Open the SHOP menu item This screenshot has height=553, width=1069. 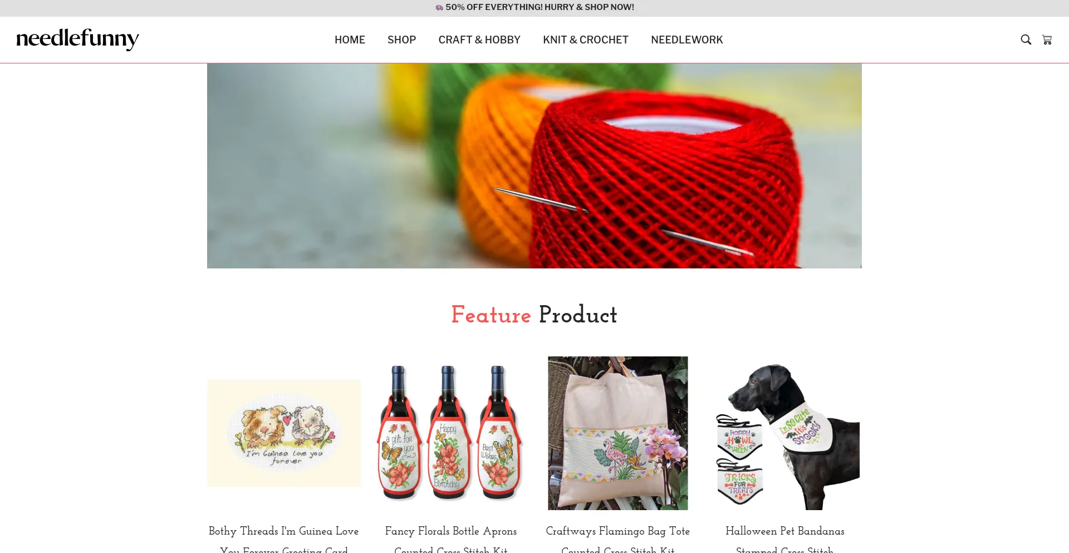401,40
